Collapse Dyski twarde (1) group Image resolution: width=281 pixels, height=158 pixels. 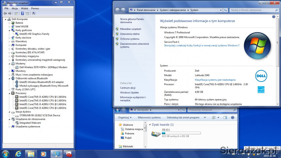pyautogui.click(x=150, y=125)
